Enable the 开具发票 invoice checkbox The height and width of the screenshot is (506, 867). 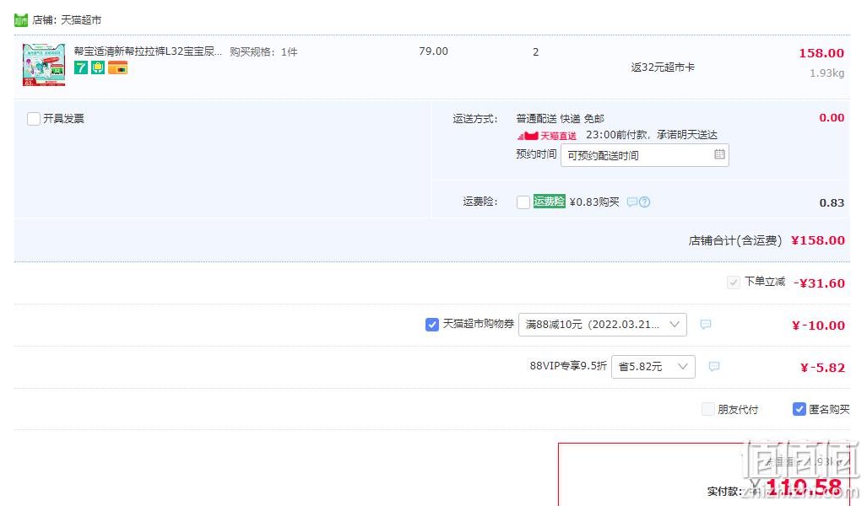[x=34, y=119]
